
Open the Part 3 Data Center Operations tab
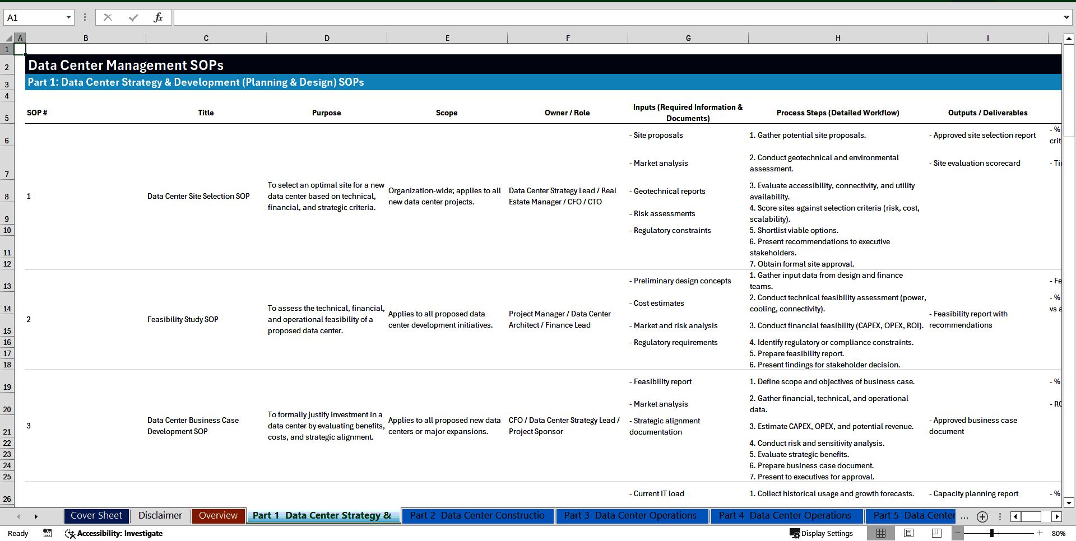pyautogui.click(x=632, y=516)
